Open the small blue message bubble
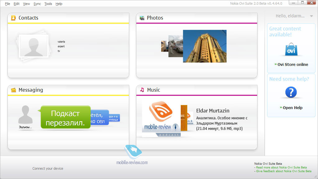The width and height of the screenshot is (318, 179). 114,118
